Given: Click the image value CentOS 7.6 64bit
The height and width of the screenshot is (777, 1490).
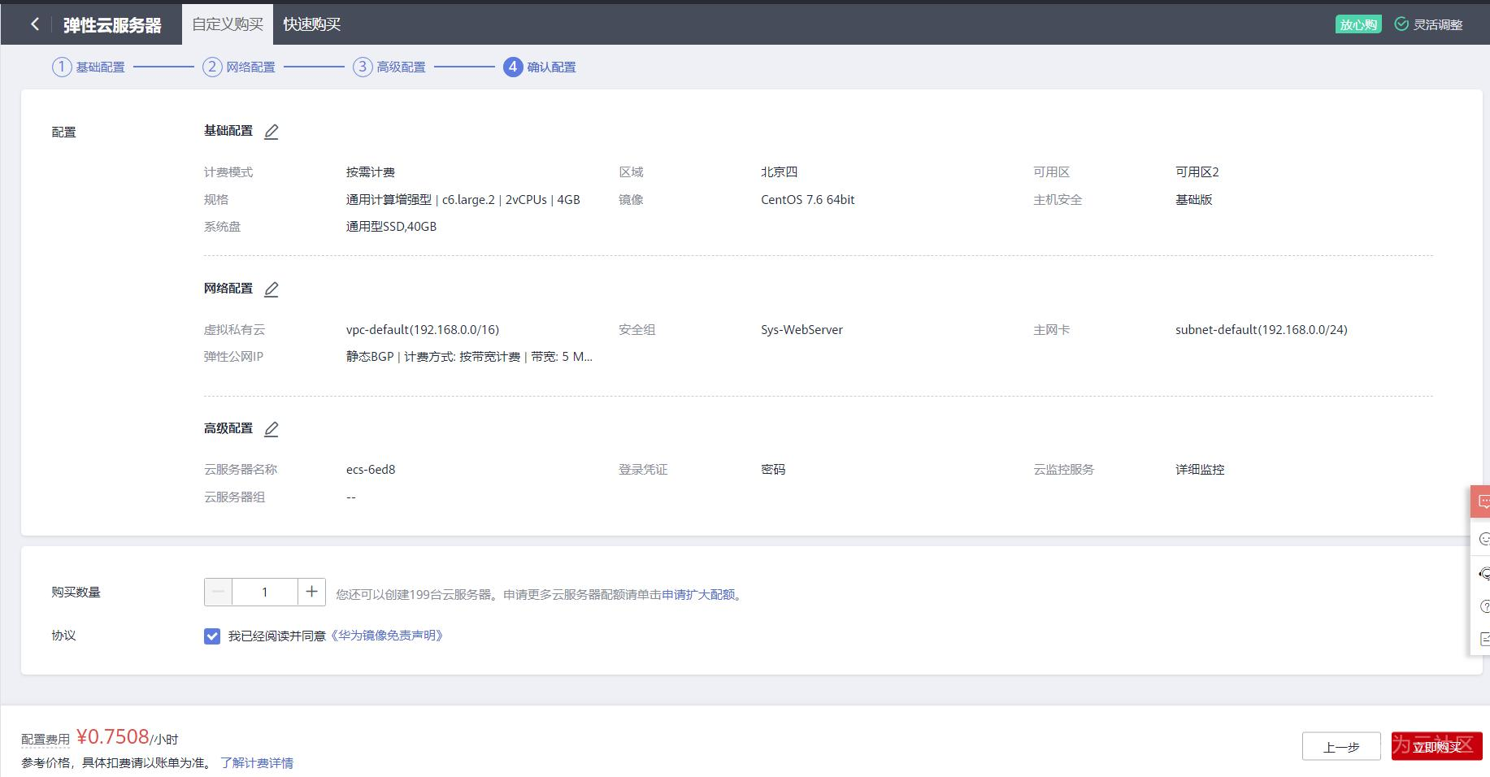Looking at the screenshot, I should pyautogui.click(x=808, y=200).
